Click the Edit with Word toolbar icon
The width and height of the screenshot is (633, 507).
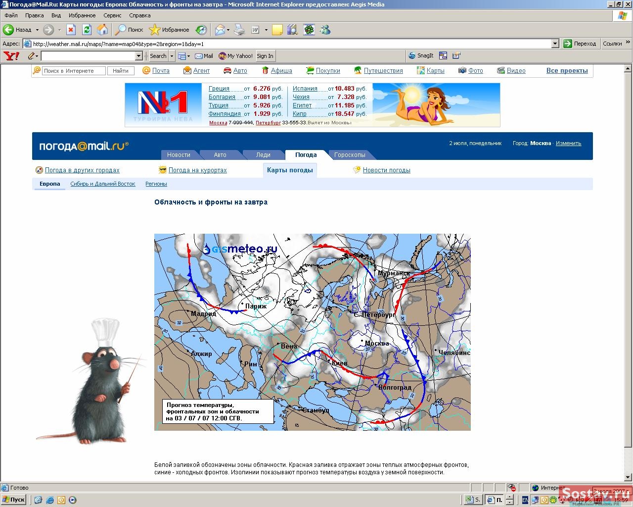[x=256, y=30]
